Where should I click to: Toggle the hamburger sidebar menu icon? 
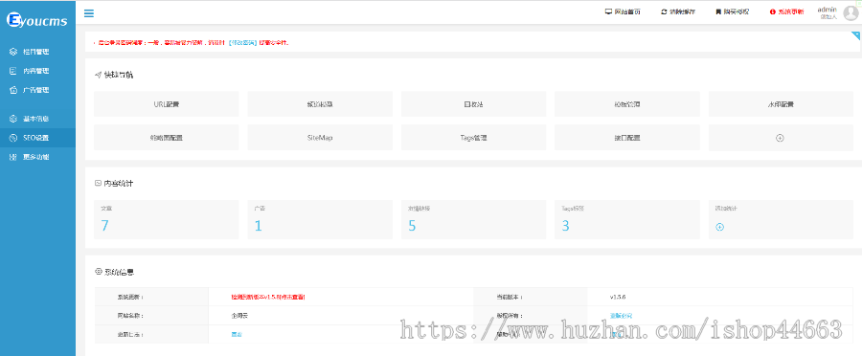click(x=88, y=13)
